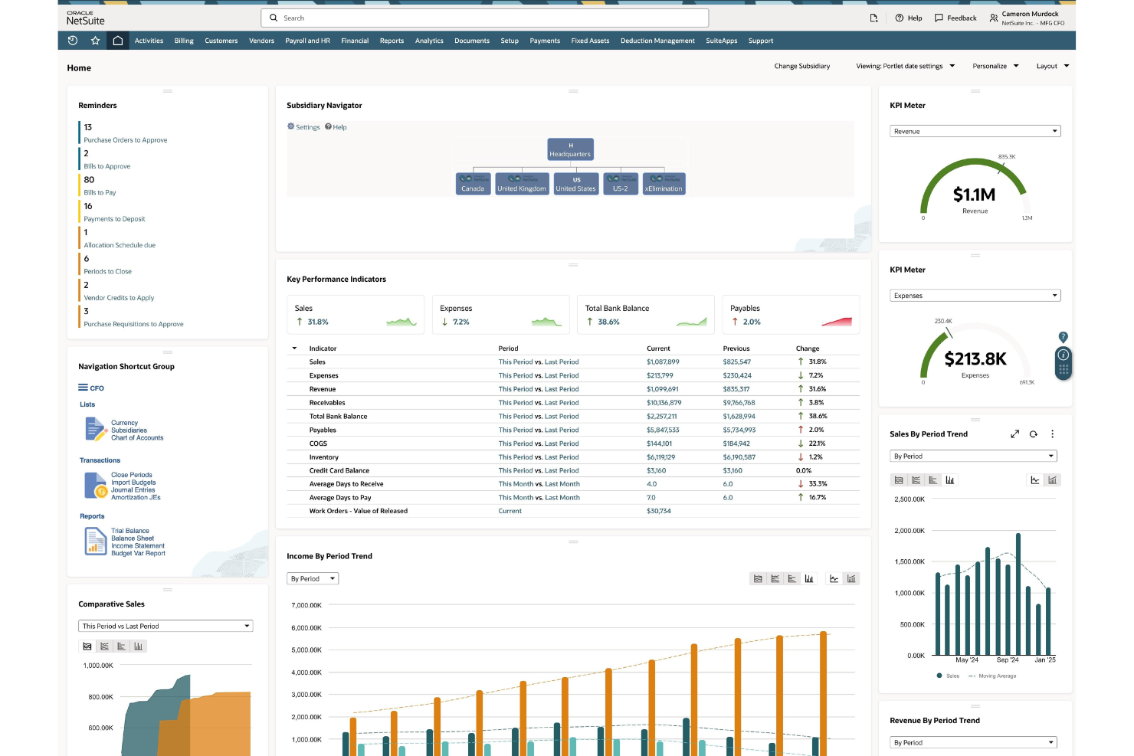Switch Income By Period Trend to horizontal bar chart

click(792, 579)
